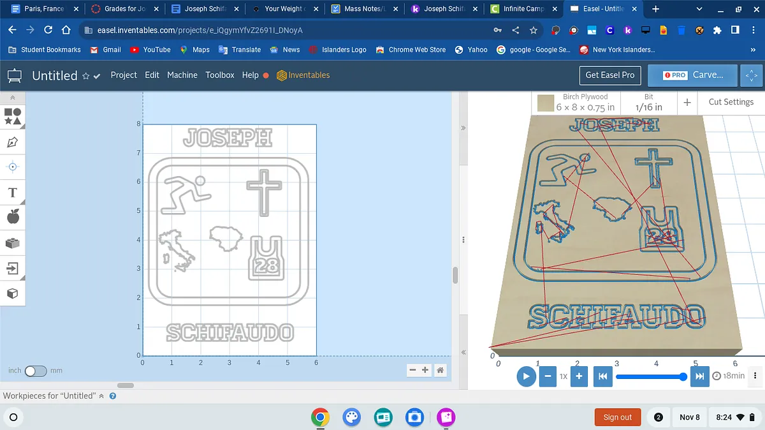Screen dimensions: 765x430
Task: Reset canvas view with home icon
Action: click(x=440, y=370)
